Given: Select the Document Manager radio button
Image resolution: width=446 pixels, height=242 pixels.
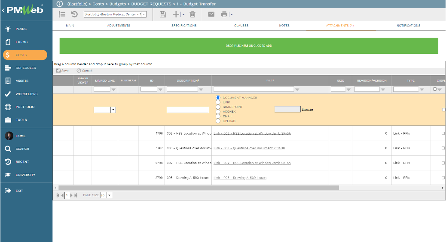Looking at the screenshot, I should 218,98.
